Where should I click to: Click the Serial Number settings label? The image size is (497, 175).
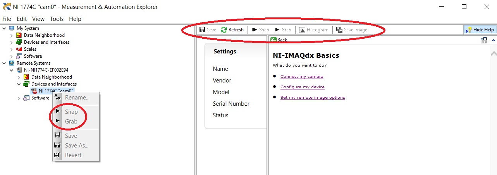(x=231, y=104)
